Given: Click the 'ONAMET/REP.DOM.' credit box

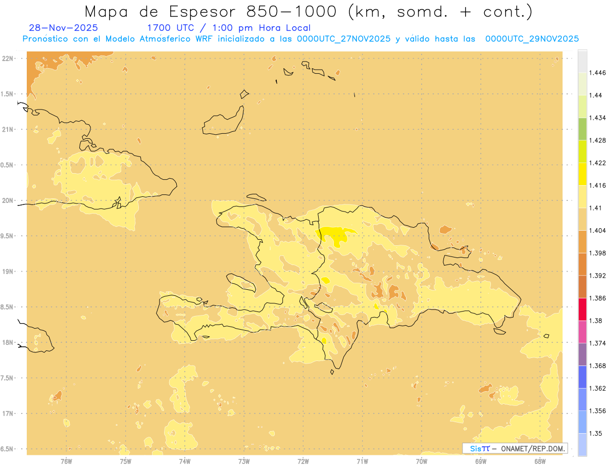Looking at the screenshot, I should (515, 448).
